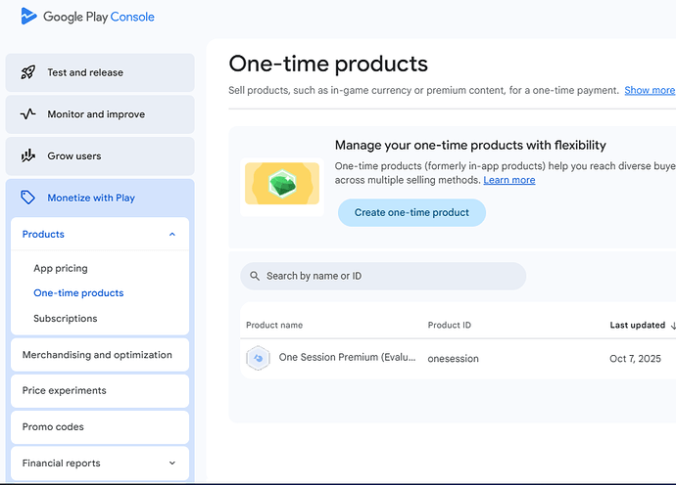Sort by Last updated column header
Image resolution: width=676 pixels, height=485 pixels.
(x=637, y=325)
